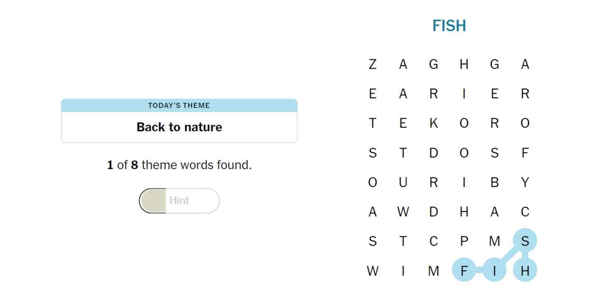This screenshot has height=301, width=603.
Task: Click the theme words found counter text
Action: (x=179, y=165)
